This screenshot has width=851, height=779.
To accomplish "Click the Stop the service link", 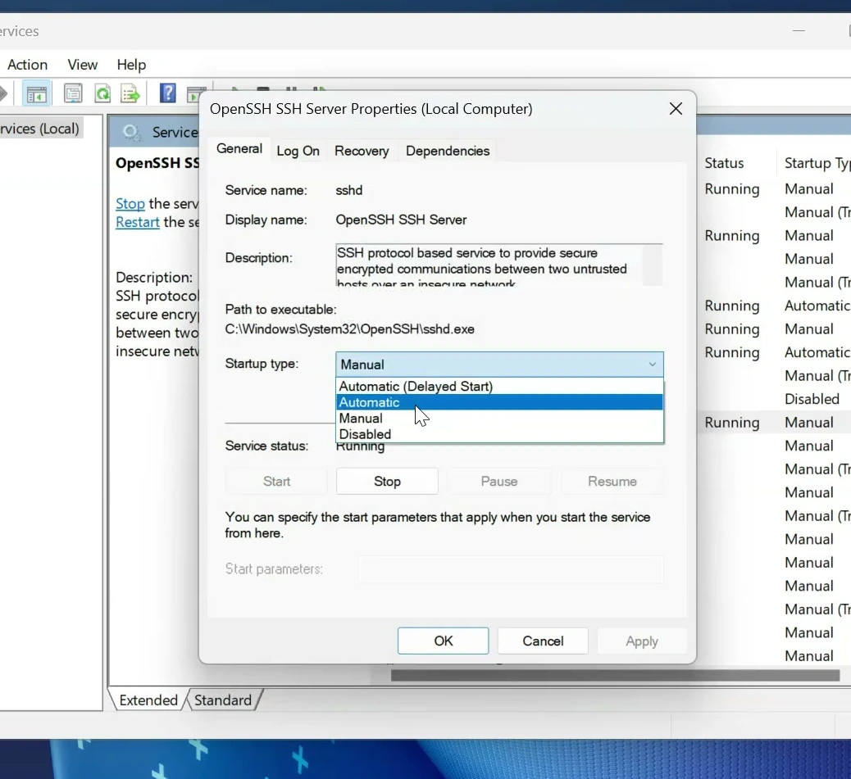I will (x=130, y=204).
